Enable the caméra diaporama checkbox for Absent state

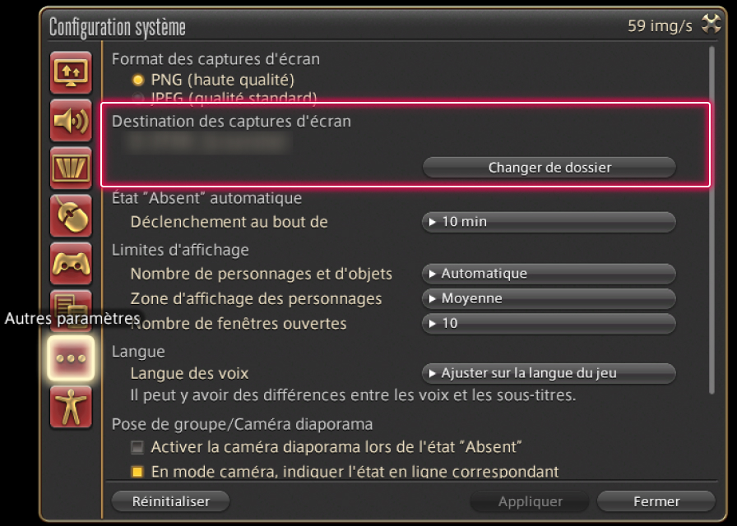137,448
